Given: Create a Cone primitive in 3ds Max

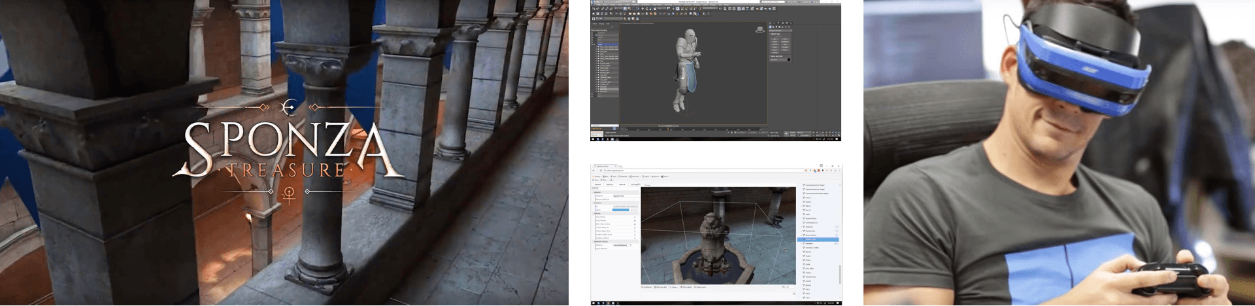Looking at the screenshot, I should [x=785, y=39].
